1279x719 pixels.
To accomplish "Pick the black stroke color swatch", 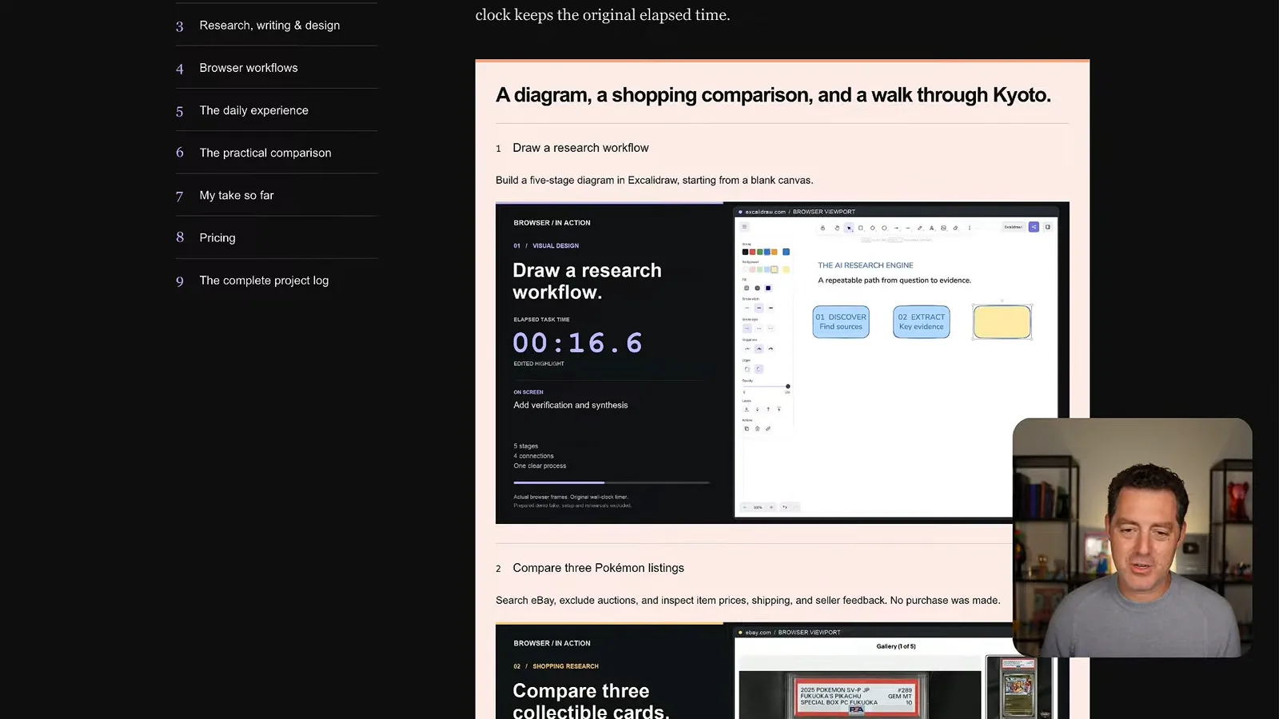I will pos(745,252).
